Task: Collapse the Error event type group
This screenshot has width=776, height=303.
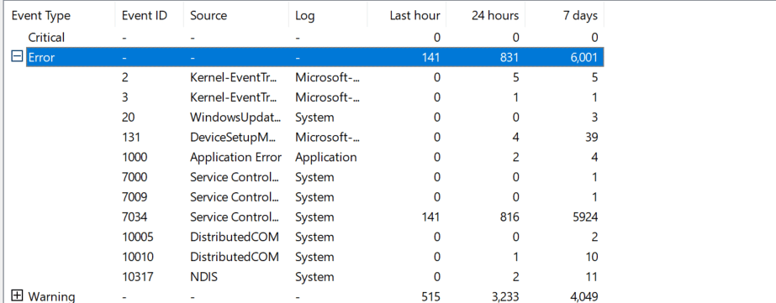Action: point(17,57)
